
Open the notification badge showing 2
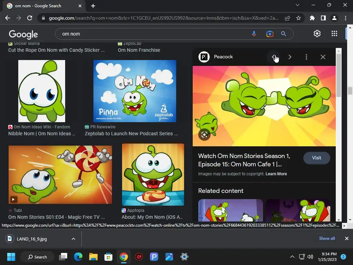click(343, 257)
